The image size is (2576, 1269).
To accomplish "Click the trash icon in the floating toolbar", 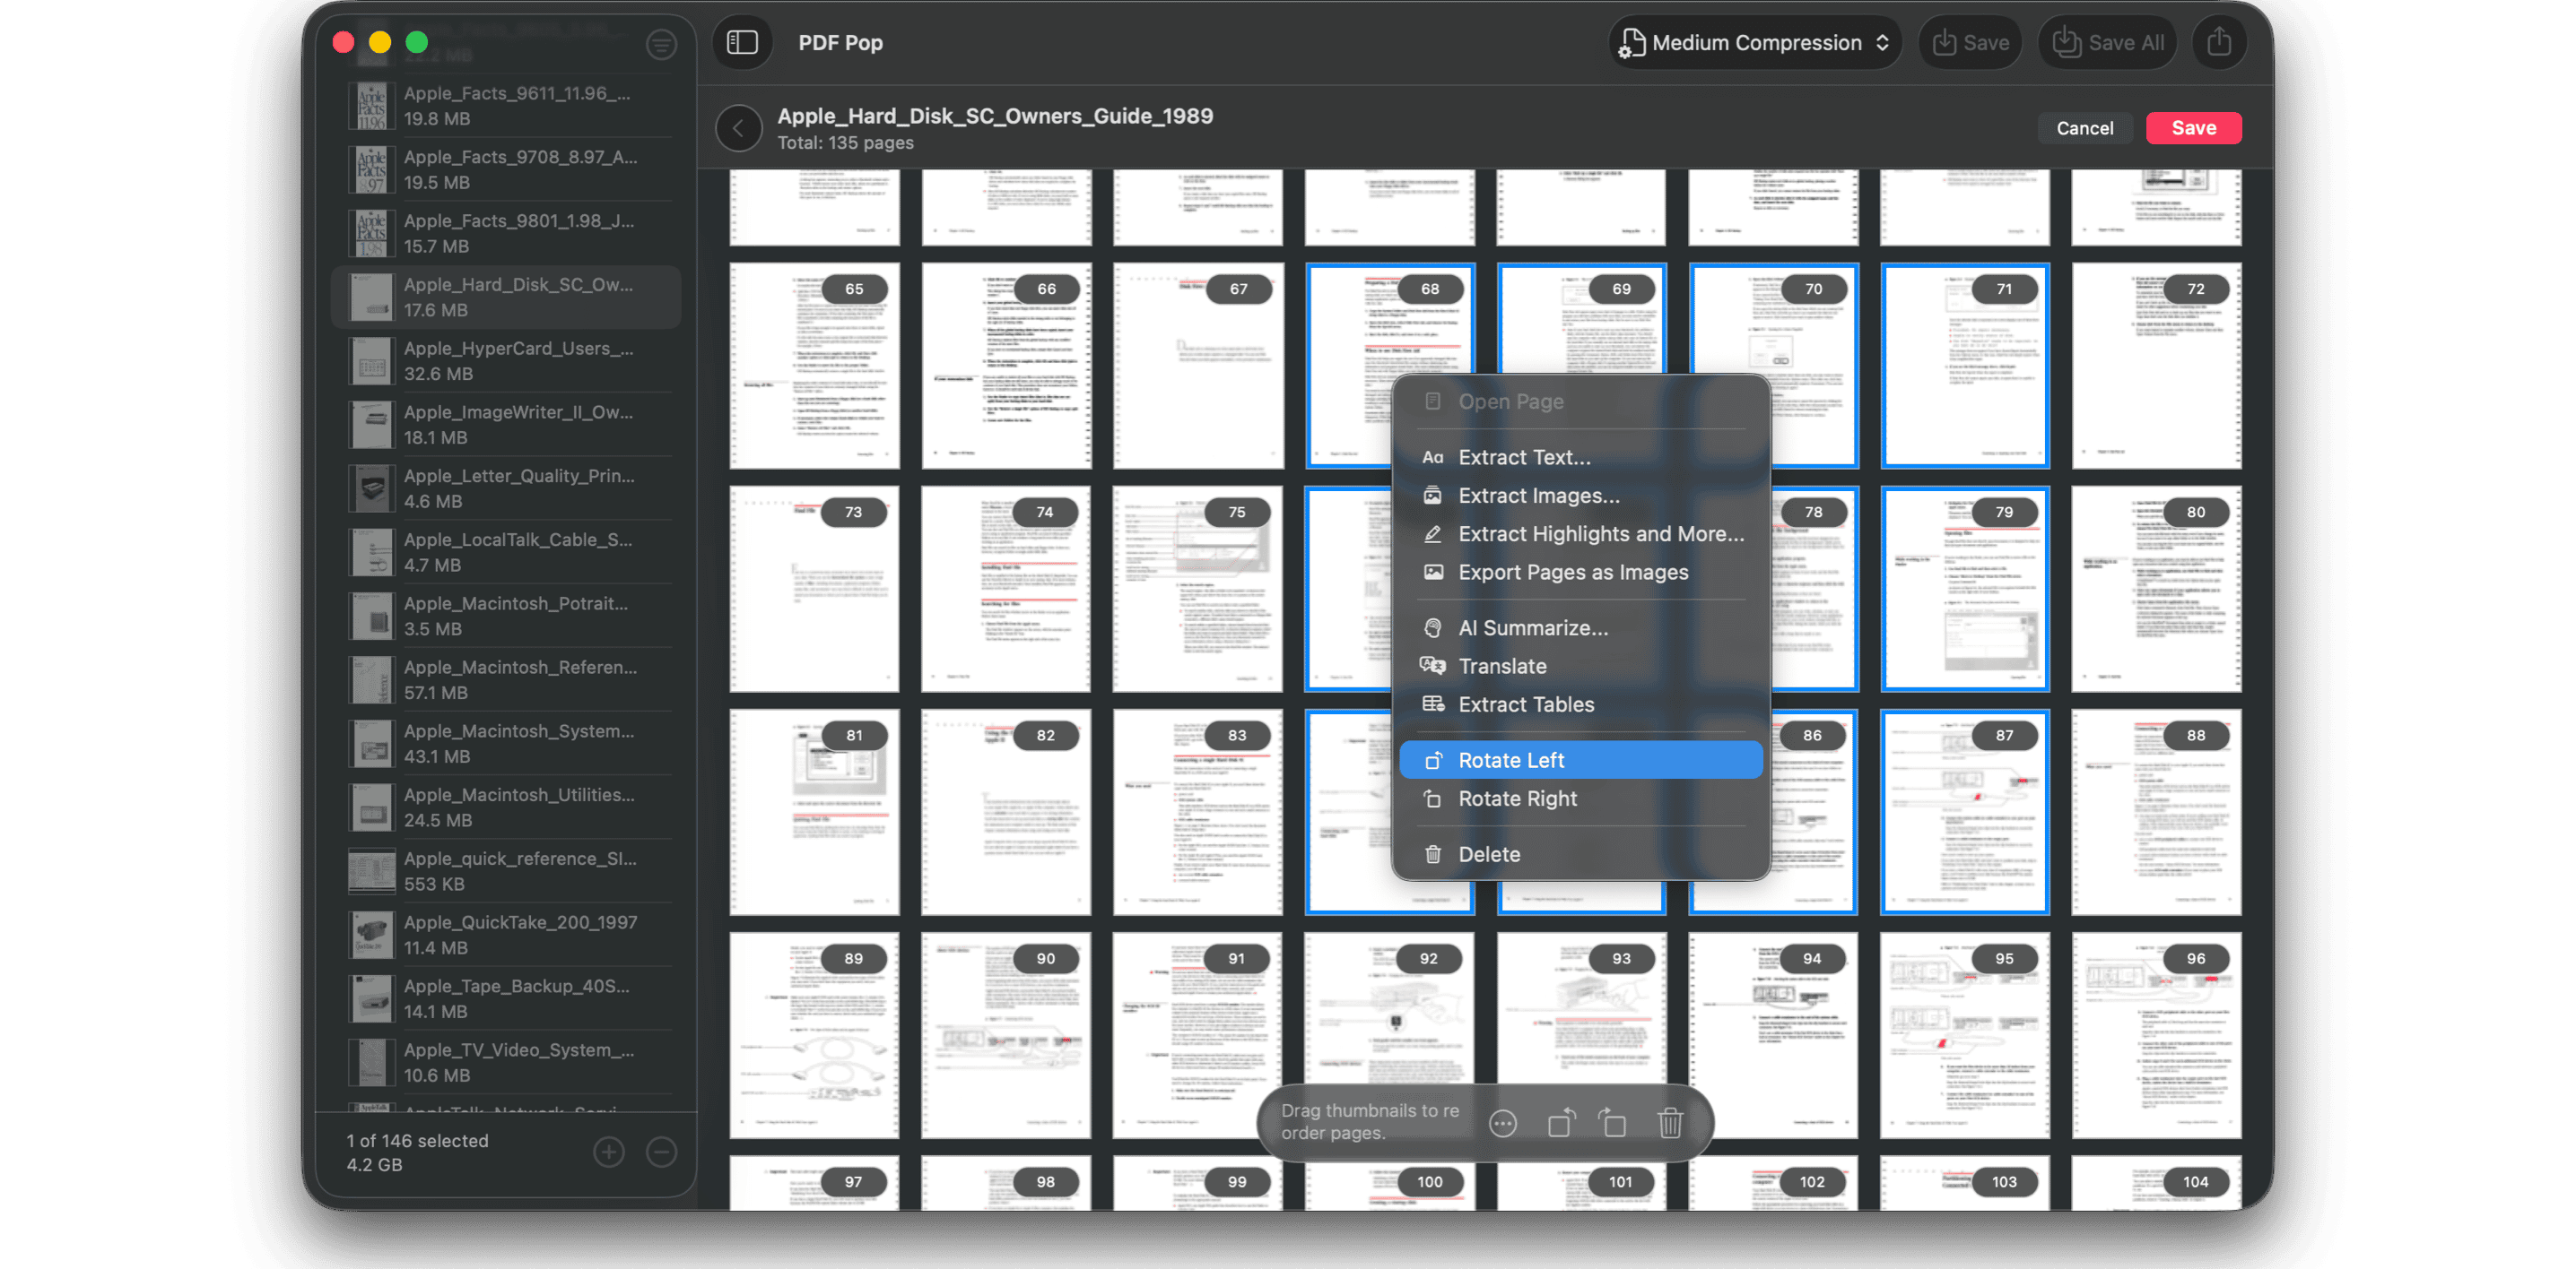I will (x=1669, y=1123).
